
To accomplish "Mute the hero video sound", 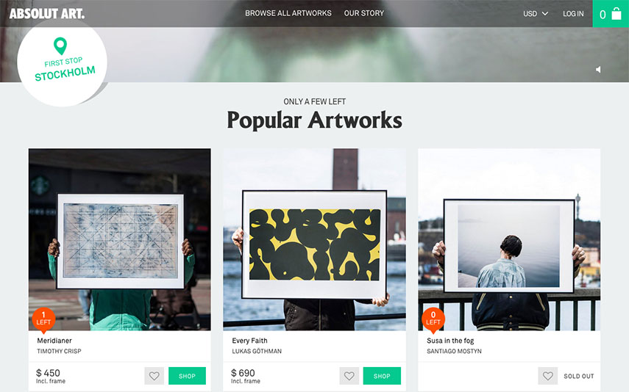I will [x=598, y=70].
